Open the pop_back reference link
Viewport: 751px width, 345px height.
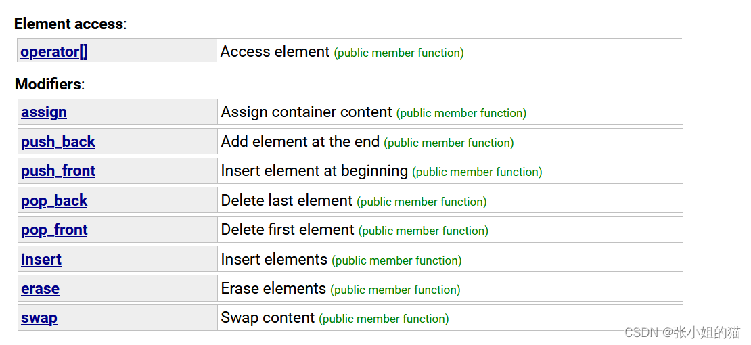[54, 201]
